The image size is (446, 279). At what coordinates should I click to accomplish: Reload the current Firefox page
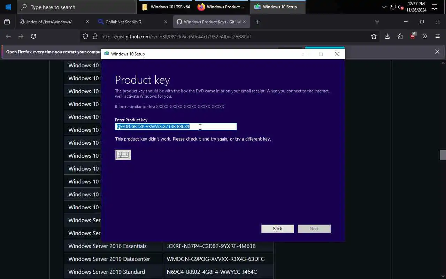tap(33, 36)
